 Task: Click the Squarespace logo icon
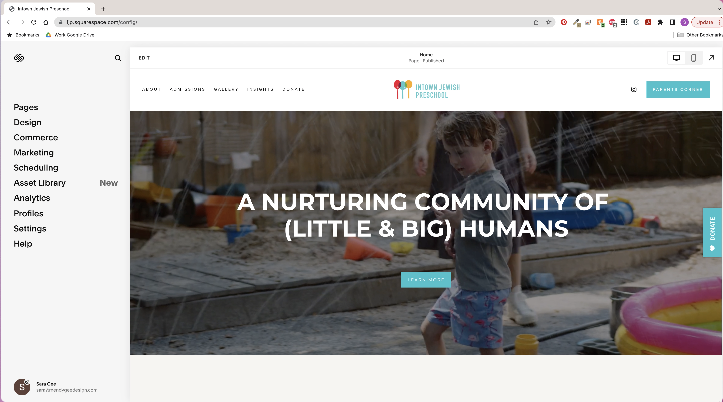coord(19,58)
